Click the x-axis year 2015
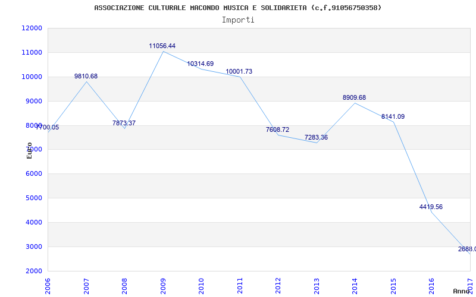Viewport: 476px width, 297px height. coord(394,286)
